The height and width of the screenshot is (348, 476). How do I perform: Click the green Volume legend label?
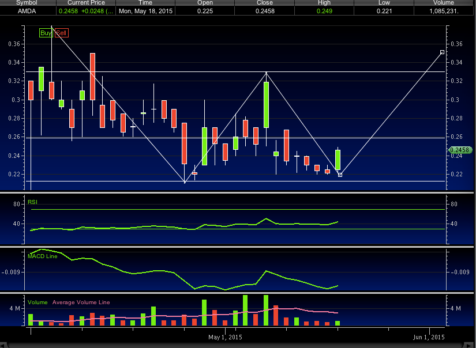[38, 302]
